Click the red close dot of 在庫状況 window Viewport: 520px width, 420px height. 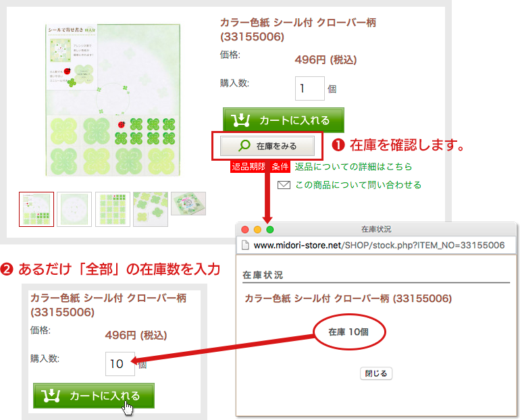(x=245, y=230)
